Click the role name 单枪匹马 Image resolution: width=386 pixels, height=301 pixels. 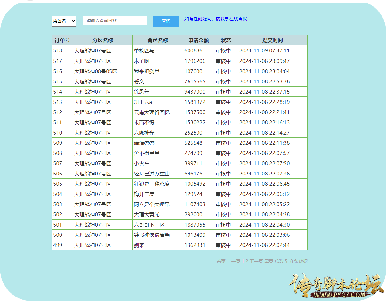(x=144, y=50)
